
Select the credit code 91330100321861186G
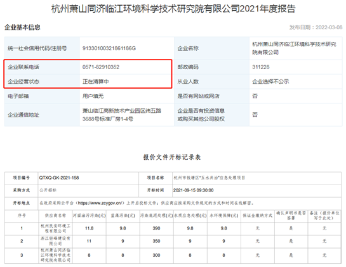(x=109, y=48)
